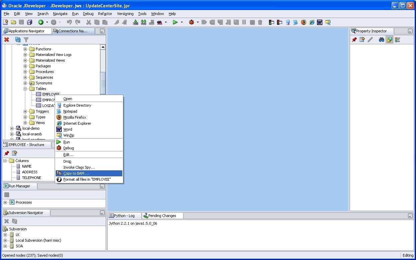This screenshot has height=260, width=416.
Task: Click pin icon in EMPLOYEE Structure panel
Action: 6,153
